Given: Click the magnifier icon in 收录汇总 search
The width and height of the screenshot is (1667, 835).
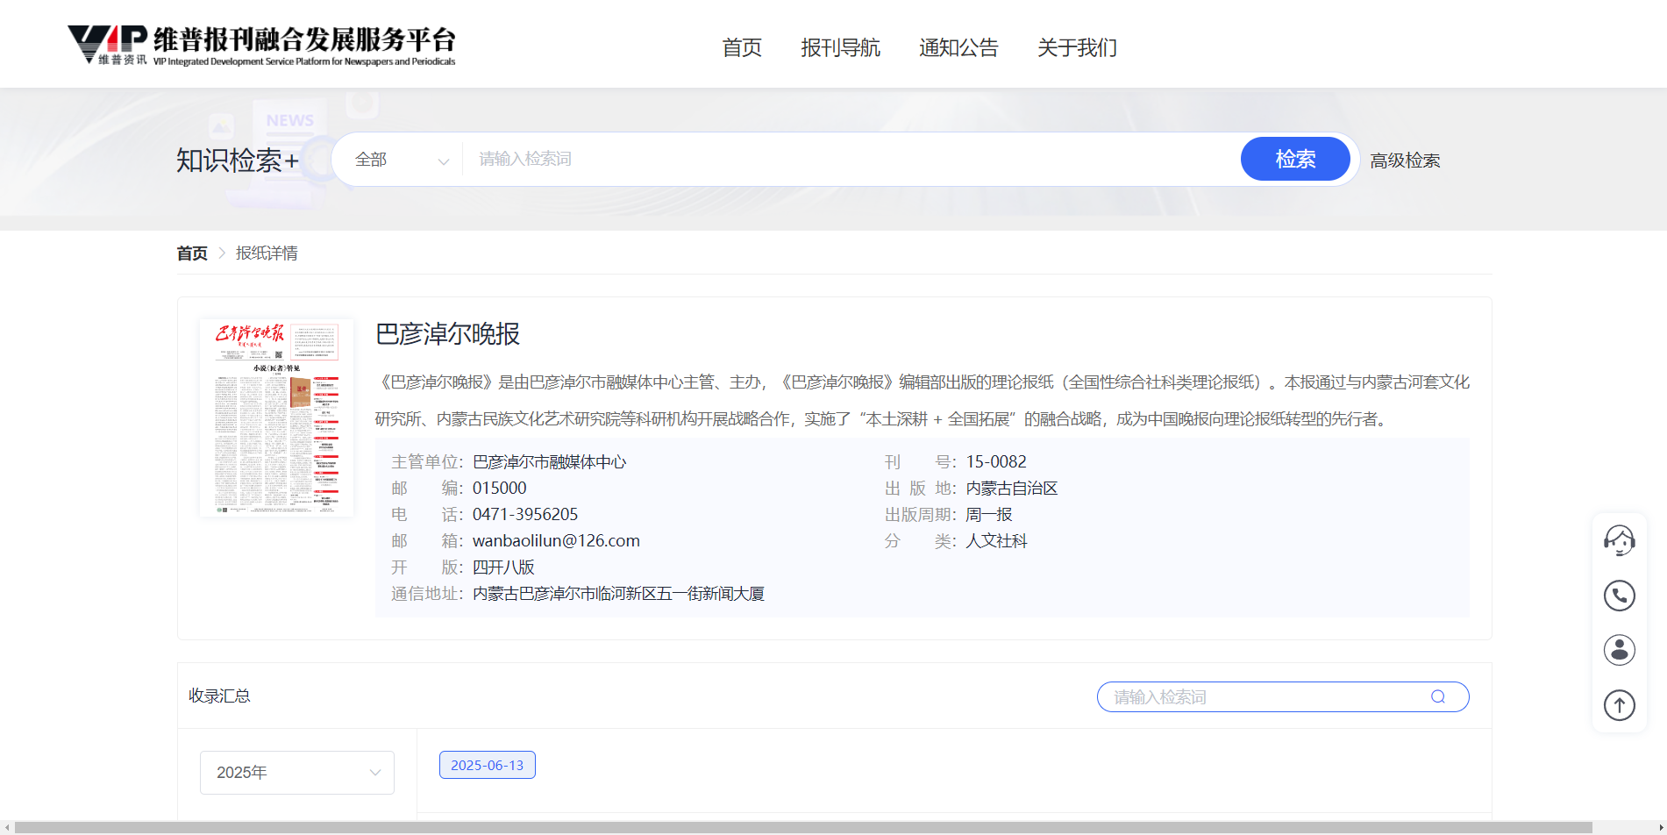Looking at the screenshot, I should [x=1438, y=696].
